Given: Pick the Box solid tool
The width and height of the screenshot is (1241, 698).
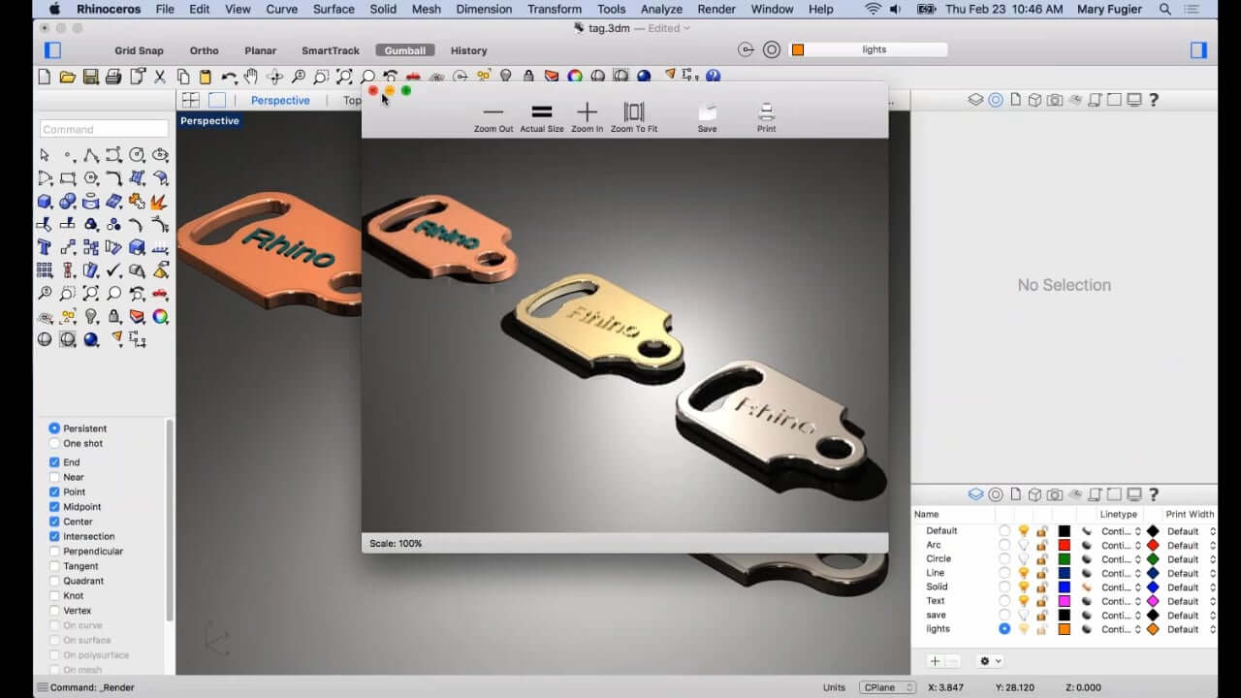Looking at the screenshot, I should pos(45,202).
